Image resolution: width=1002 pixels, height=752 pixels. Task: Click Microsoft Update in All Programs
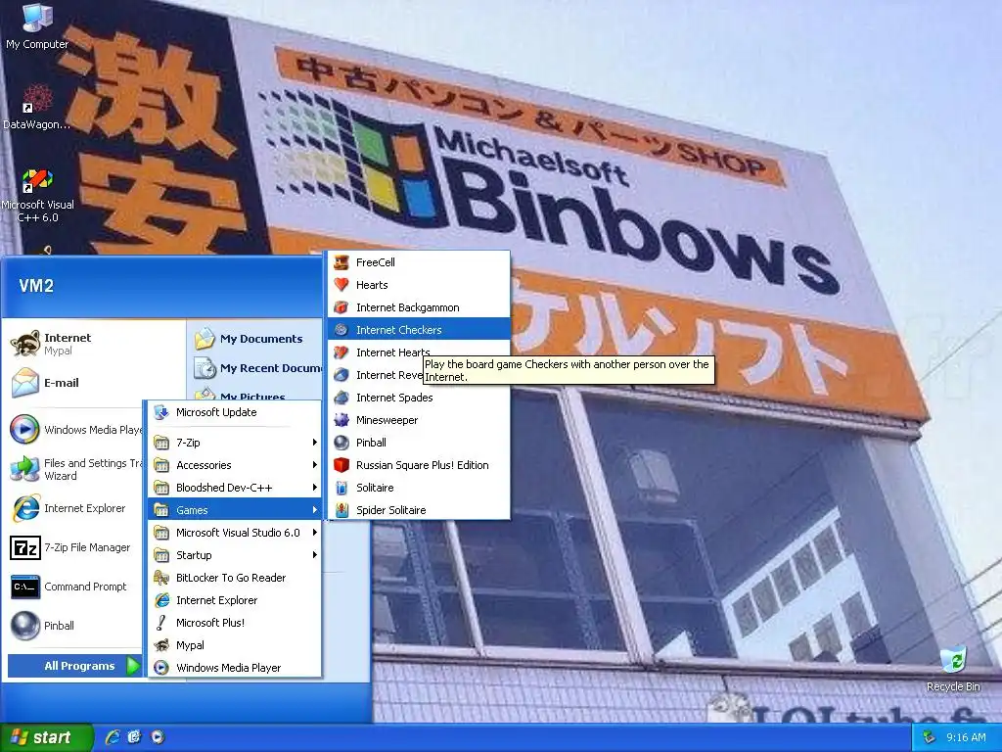(x=235, y=412)
